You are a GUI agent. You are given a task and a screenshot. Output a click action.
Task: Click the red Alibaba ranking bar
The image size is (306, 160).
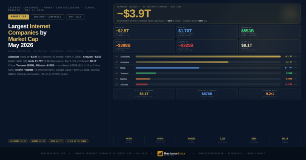141,85
